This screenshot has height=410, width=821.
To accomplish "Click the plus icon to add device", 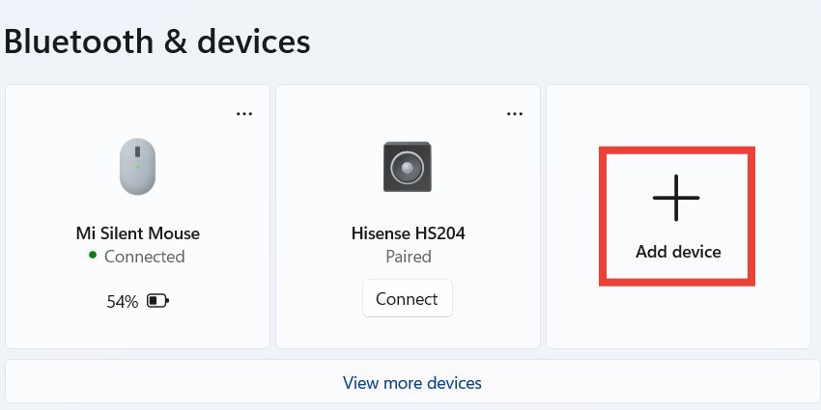I will [676, 198].
